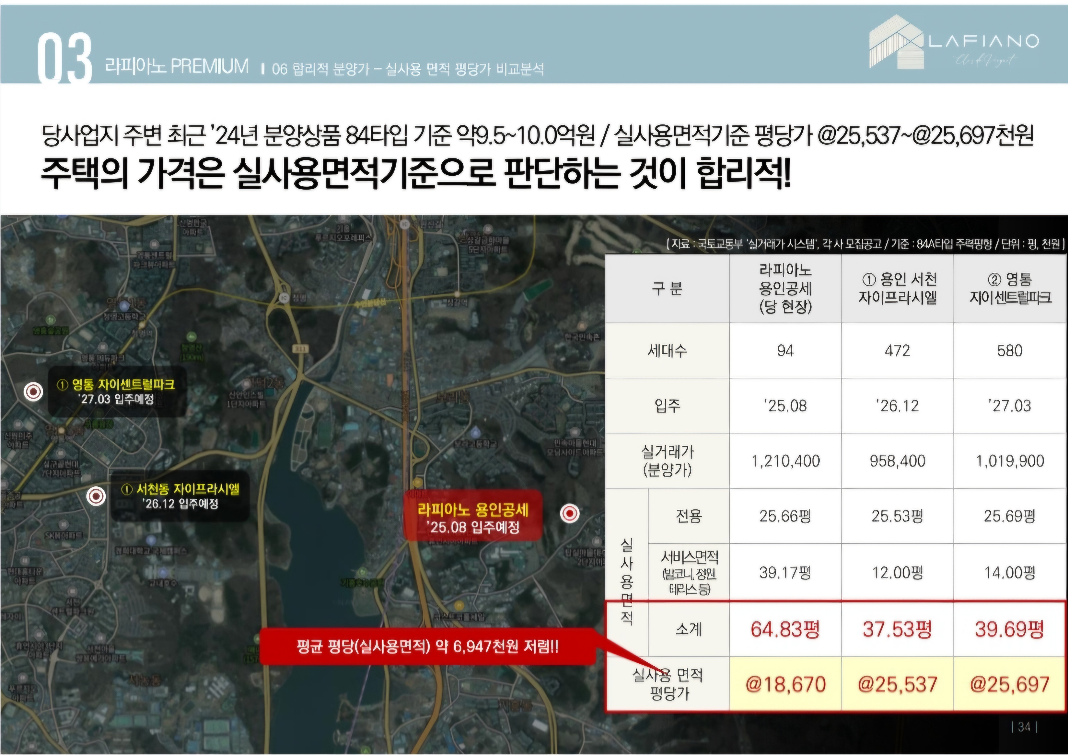Click the 입주 row header
The width and height of the screenshot is (1068, 755).
click(667, 406)
